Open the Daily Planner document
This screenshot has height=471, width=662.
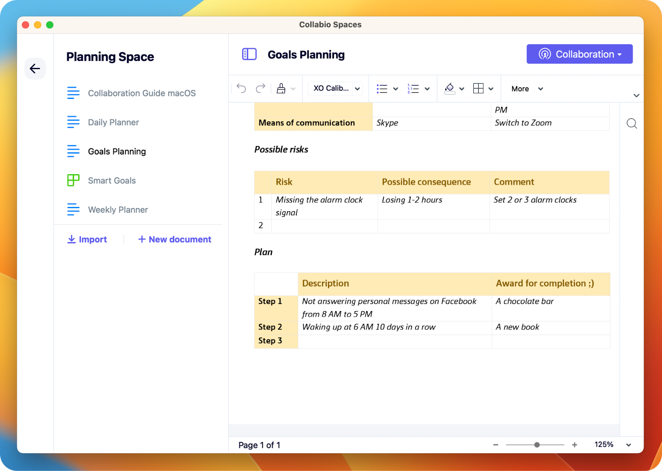[113, 123]
